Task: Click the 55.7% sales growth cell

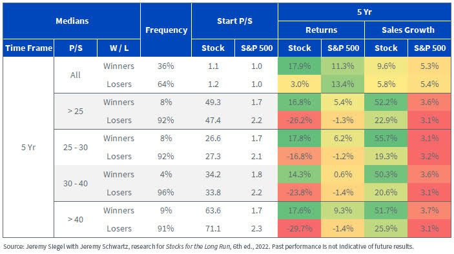Action: (x=386, y=139)
